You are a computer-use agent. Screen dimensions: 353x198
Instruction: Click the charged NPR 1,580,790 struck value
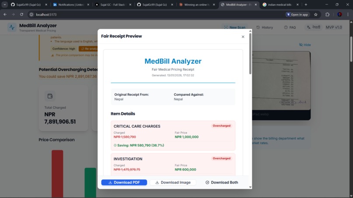click(x=125, y=137)
